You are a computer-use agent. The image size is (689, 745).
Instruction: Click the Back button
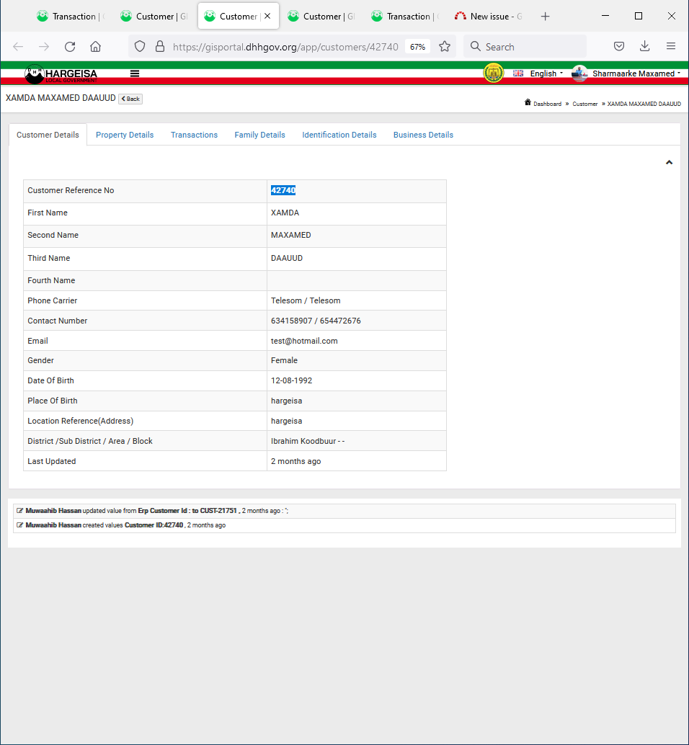pos(130,99)
